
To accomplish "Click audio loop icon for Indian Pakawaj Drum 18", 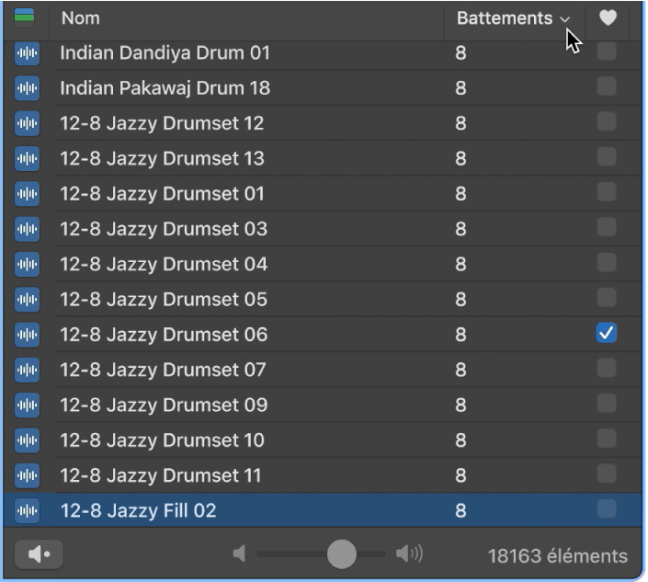I will (27, 88).
